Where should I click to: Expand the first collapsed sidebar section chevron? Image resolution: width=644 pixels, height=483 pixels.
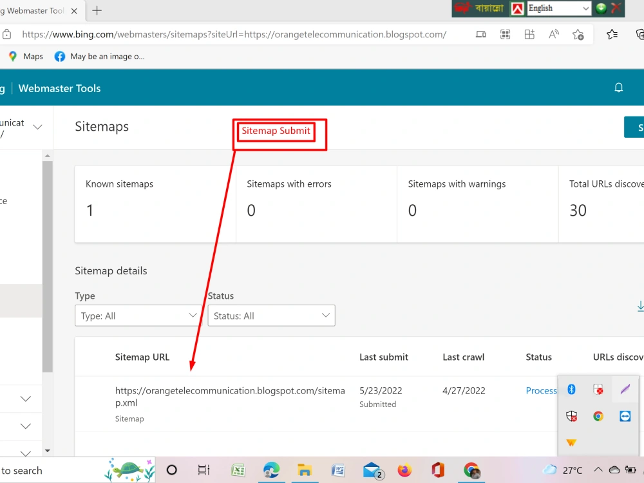[x=26, y=399]
